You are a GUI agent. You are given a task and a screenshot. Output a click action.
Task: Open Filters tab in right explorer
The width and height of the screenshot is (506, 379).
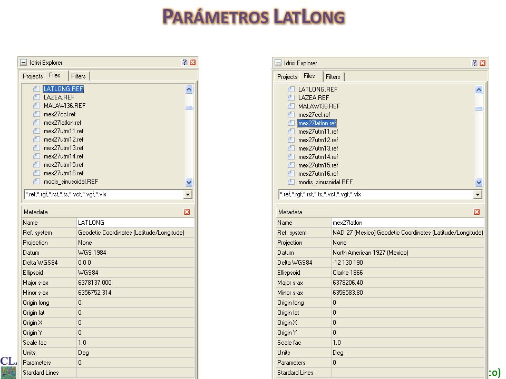(333, 77)
